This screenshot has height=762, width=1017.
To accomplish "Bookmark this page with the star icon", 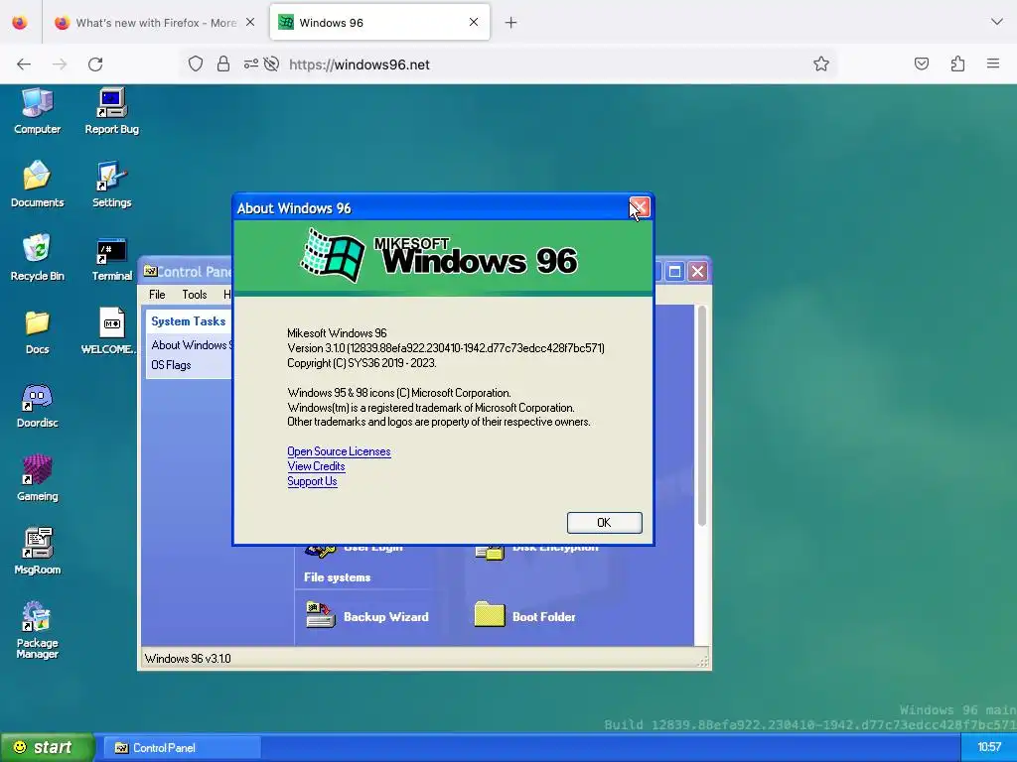I will 821,63.
